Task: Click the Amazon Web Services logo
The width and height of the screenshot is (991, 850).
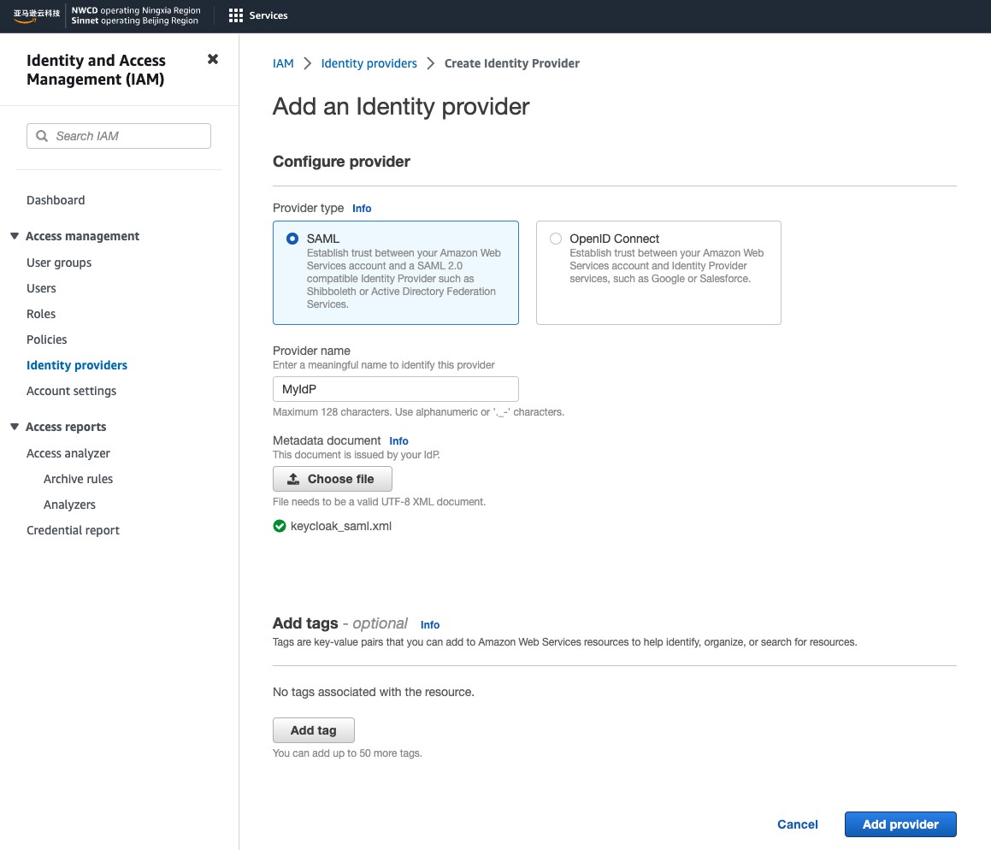Action: pyautogui.click(x=37, y=15)
